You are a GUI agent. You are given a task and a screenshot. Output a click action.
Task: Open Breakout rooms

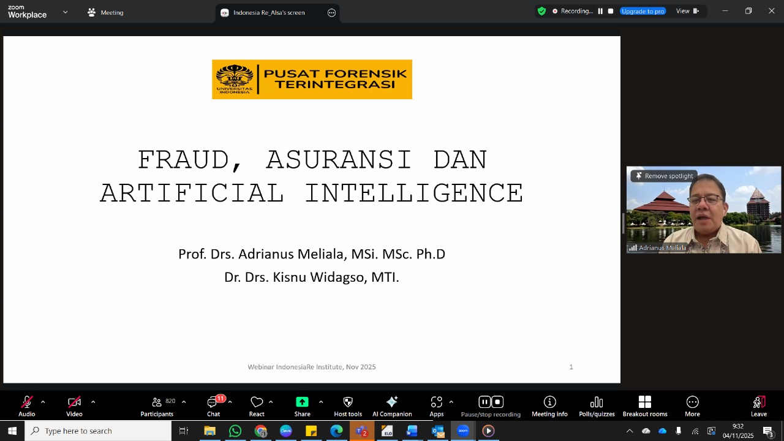coord(645,405)
